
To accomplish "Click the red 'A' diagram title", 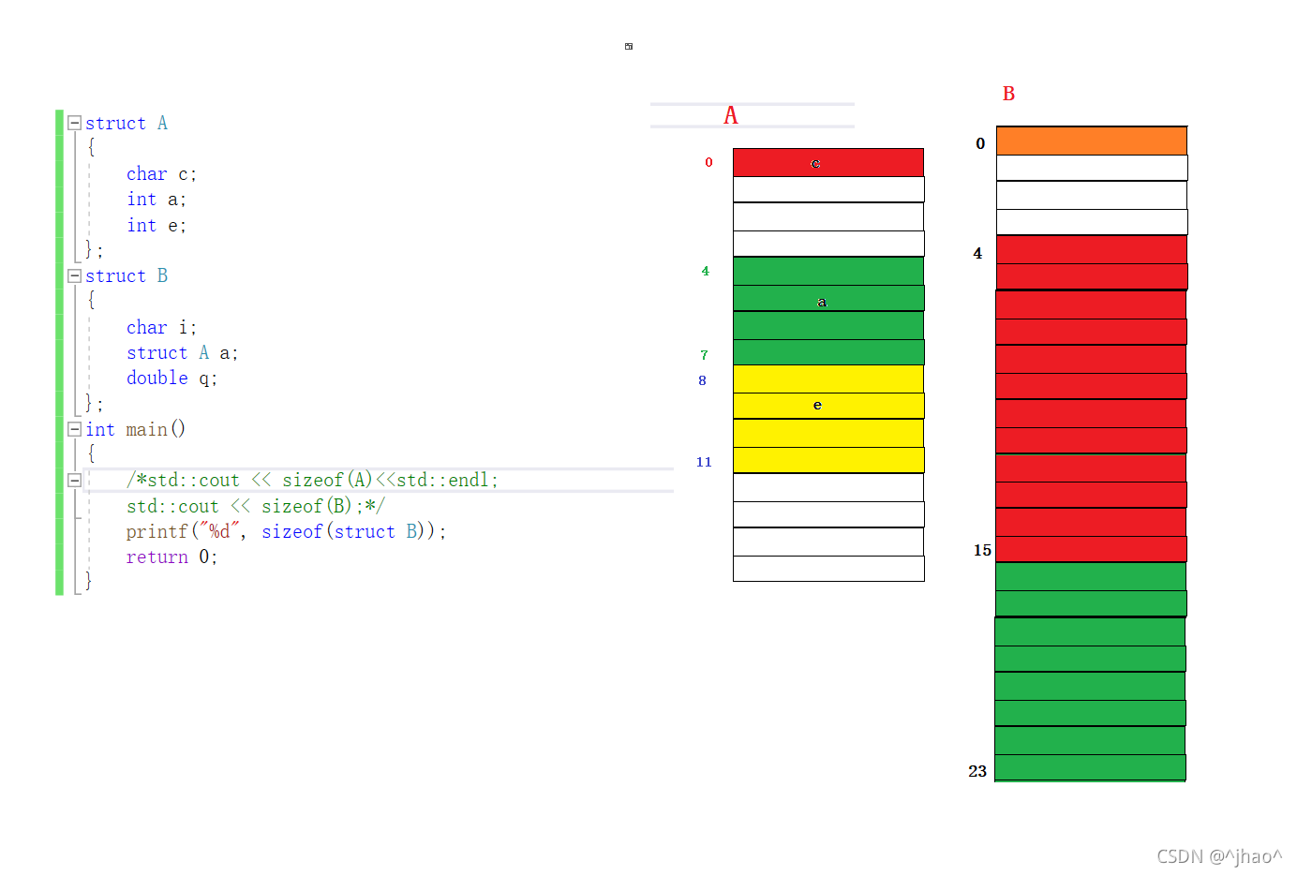I will coord(731,115).
